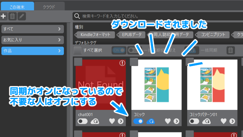243x137 pixels.
Task: Click the 種別 label
Action: [79, 27]
